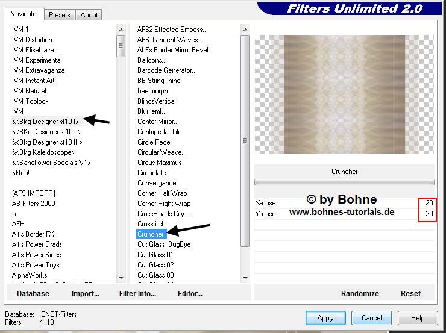Select the Cruncher filter
This screenshot has width=446, height=333.
[x=151, y=234]
